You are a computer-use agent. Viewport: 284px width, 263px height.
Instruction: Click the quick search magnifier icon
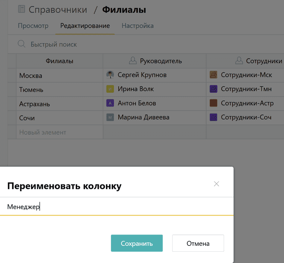pos(21,44)
